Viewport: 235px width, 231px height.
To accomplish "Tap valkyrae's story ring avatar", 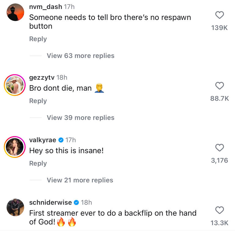I will (14, 147).
